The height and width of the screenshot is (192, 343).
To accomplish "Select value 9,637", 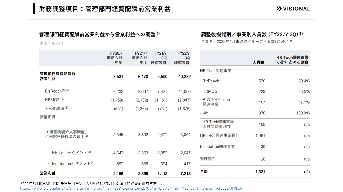I will point(143,91).
